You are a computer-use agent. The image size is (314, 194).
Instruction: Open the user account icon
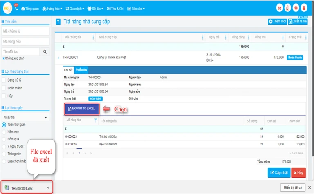(x=304, y=8)
